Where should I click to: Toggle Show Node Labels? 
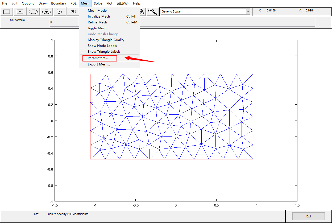pyautogui.click(x=109, y=46)
